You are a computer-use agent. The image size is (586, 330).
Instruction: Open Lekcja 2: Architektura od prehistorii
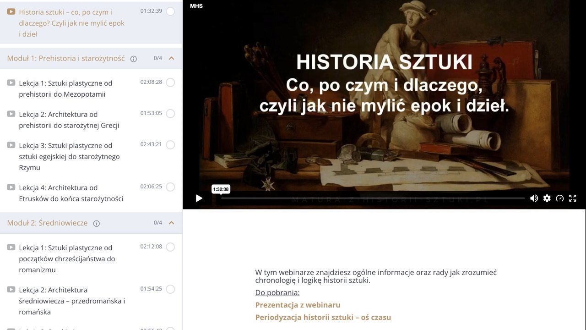coord(69,120)
